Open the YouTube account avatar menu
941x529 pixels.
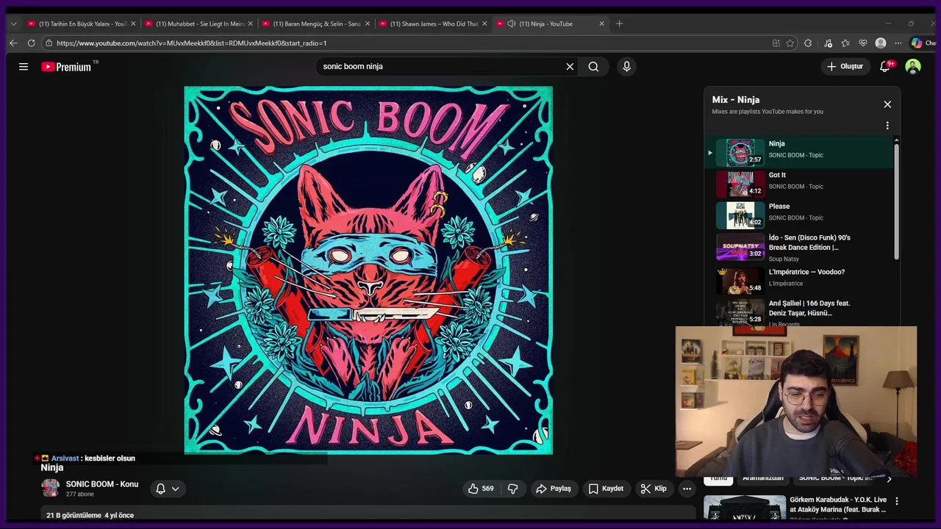point(913,67)
